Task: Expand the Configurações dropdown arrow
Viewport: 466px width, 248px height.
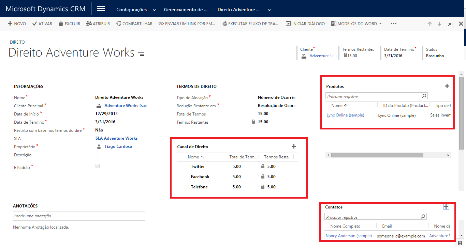Action: point(154,10)
